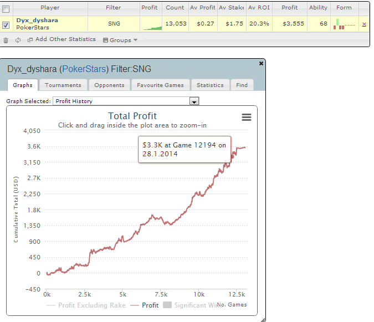Expand the Groups dropdown
374x322 pixels.
pos(120,40)
